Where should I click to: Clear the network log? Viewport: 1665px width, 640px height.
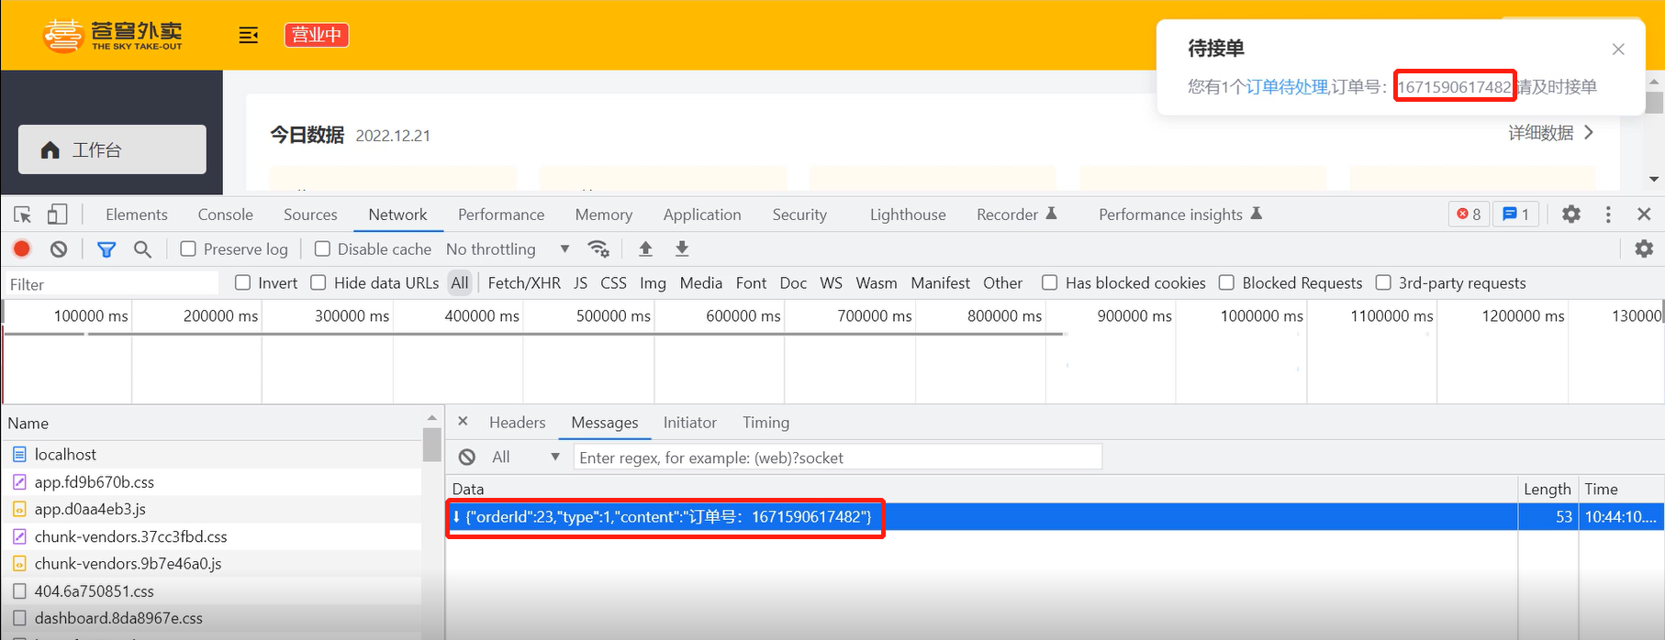[x=59, y=249]
